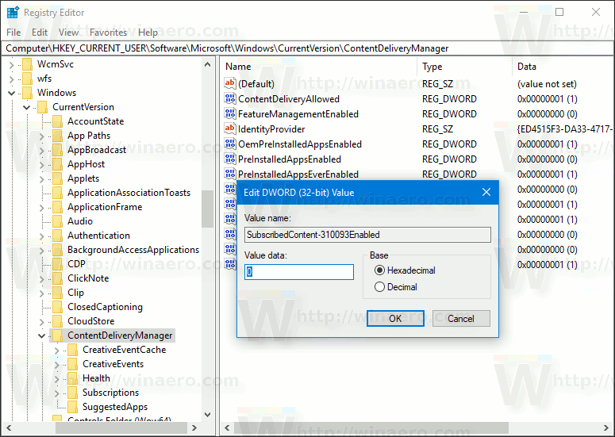Image resolution: width=615 pixels, height=437 pixels.
Task: Click the Audio folder icon
Action: (x=58, y=221)
